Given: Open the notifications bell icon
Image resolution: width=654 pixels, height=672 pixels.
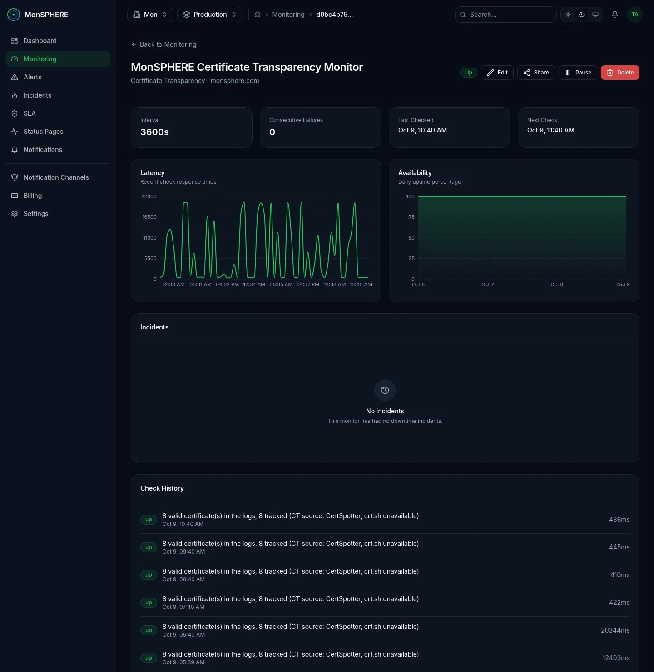Looking at the screenshot, I should coord(615,15).
